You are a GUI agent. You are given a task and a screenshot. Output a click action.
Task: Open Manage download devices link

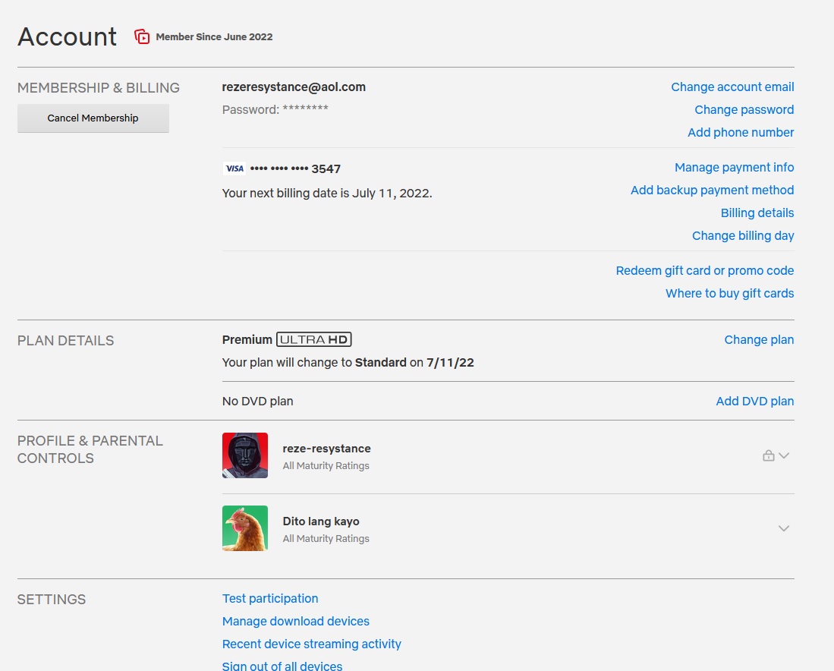click(x=296, y=622)
